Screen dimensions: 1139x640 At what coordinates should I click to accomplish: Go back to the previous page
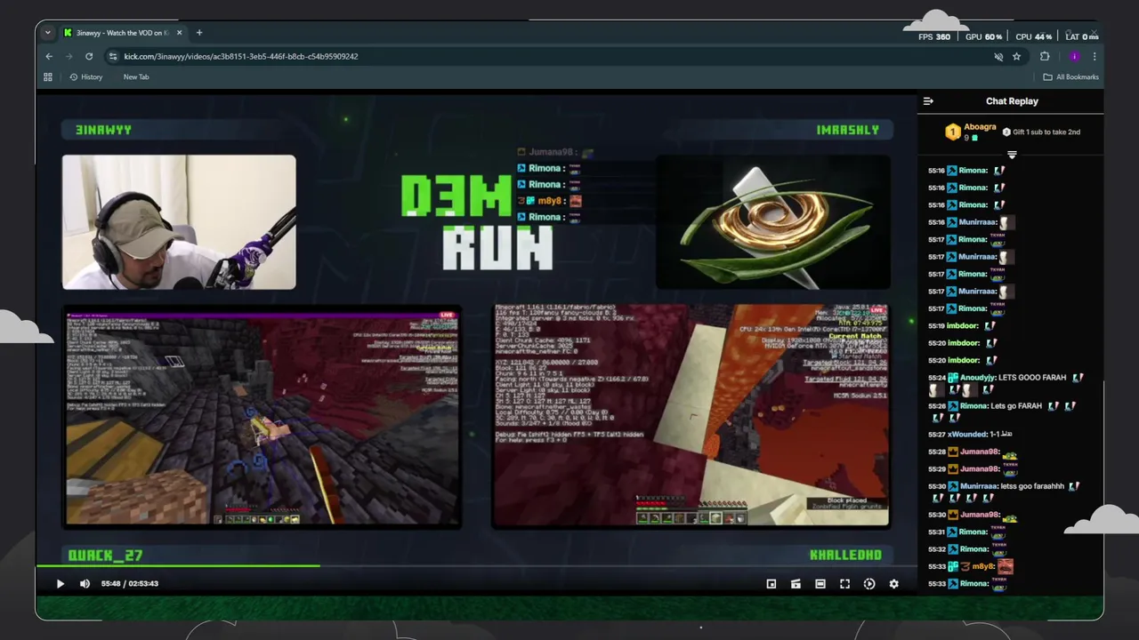49,56
